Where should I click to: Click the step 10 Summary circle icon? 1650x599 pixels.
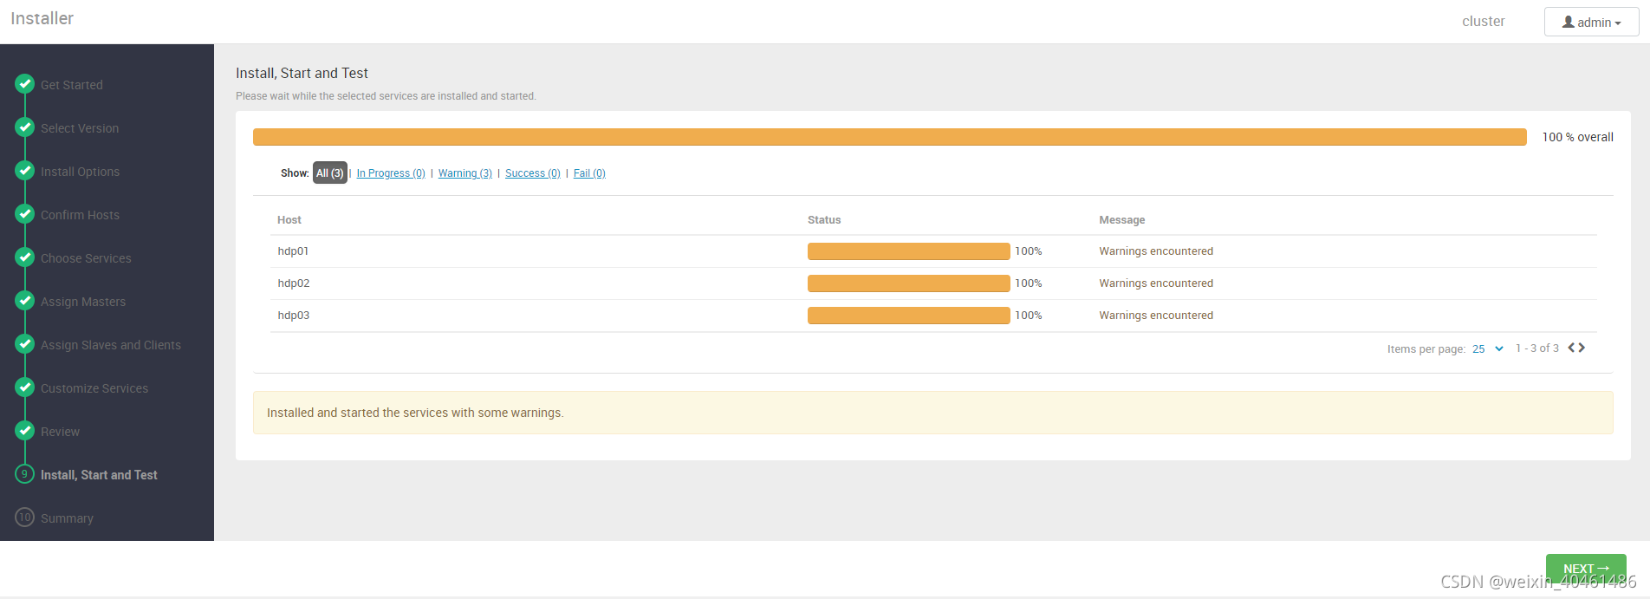25,518
